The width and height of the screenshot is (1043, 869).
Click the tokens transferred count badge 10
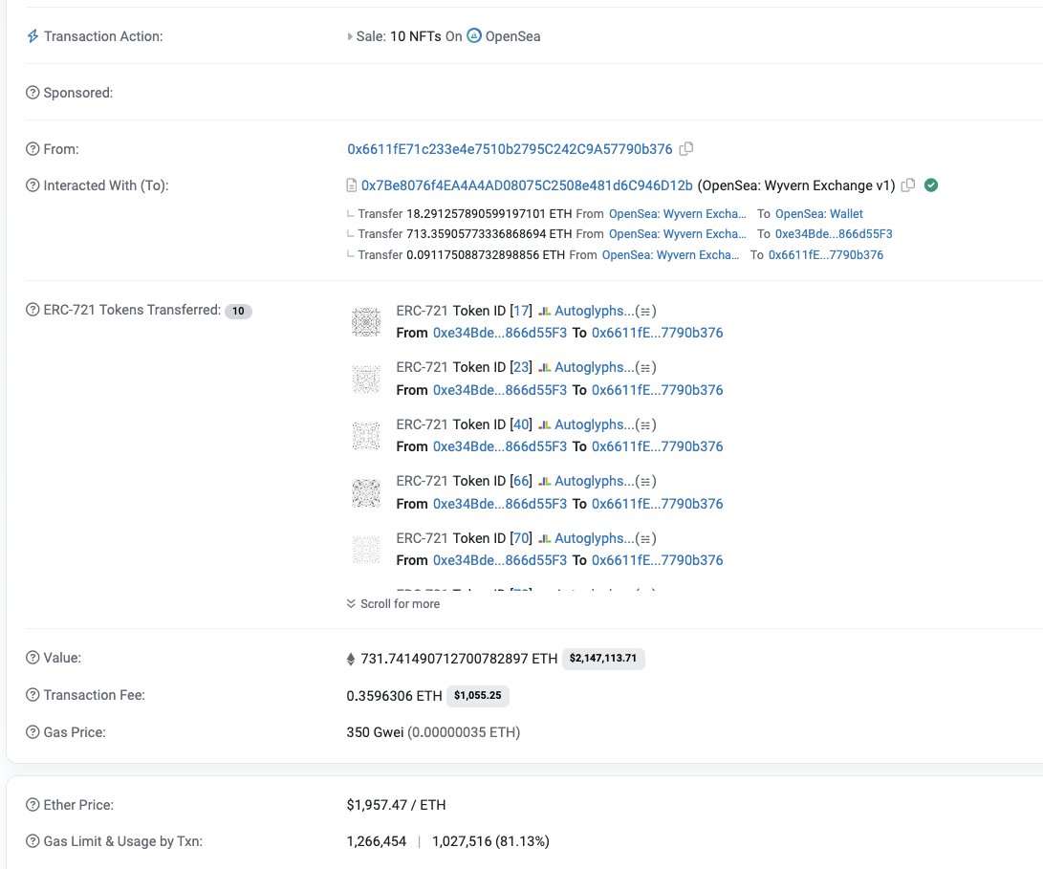(238, 311)
